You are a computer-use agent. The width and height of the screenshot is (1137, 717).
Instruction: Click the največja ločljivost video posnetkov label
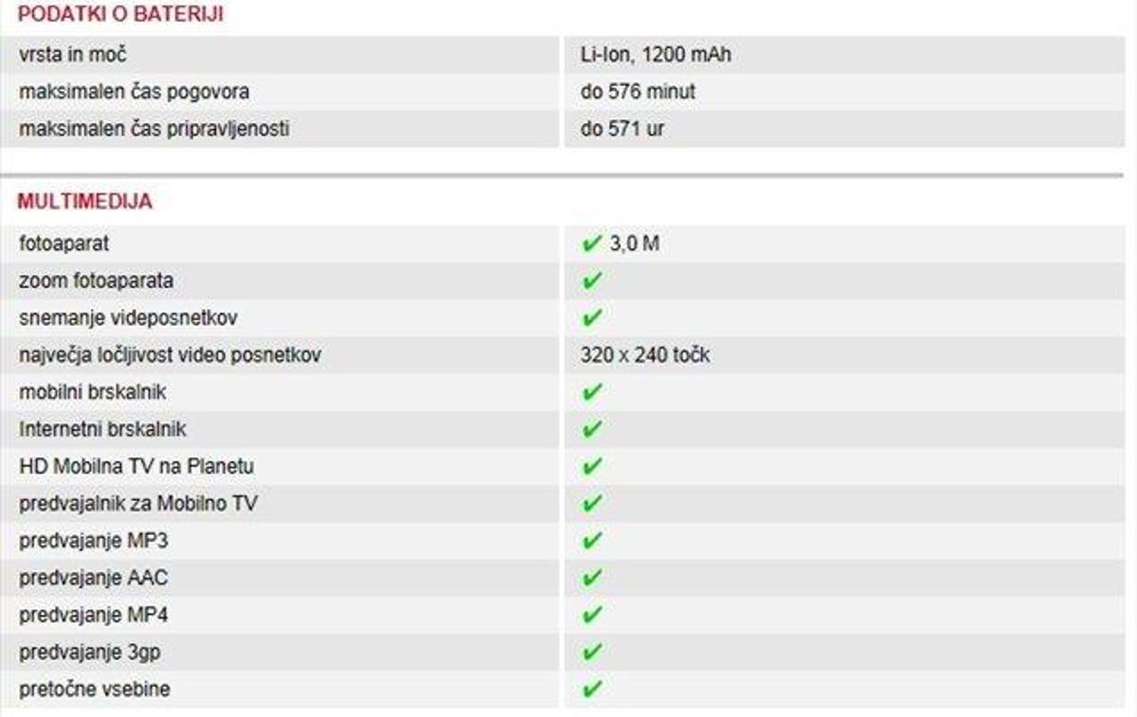[x=171, y=356]
